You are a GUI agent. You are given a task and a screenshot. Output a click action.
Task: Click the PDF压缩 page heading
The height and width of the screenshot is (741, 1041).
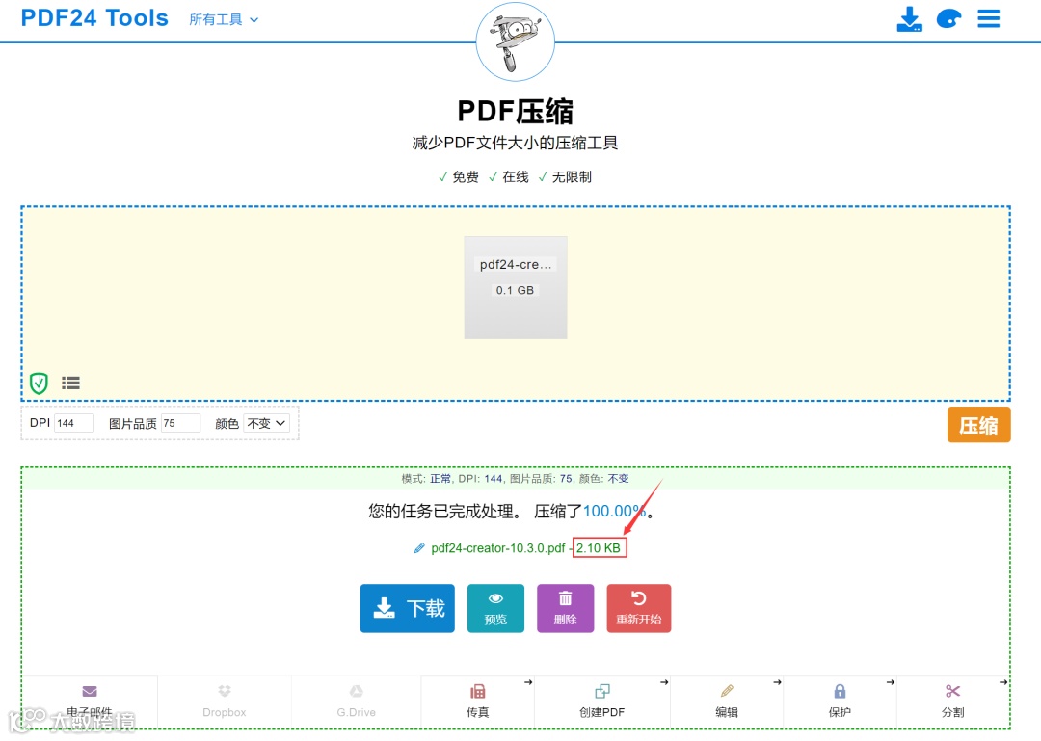[515, 111]
